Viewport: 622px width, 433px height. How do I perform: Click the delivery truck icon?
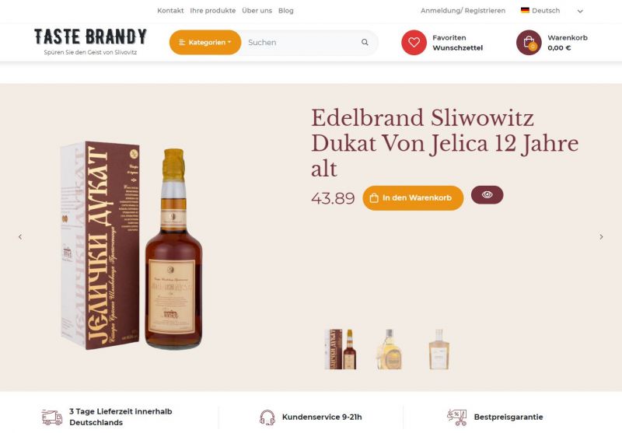(x=52, y=417)
